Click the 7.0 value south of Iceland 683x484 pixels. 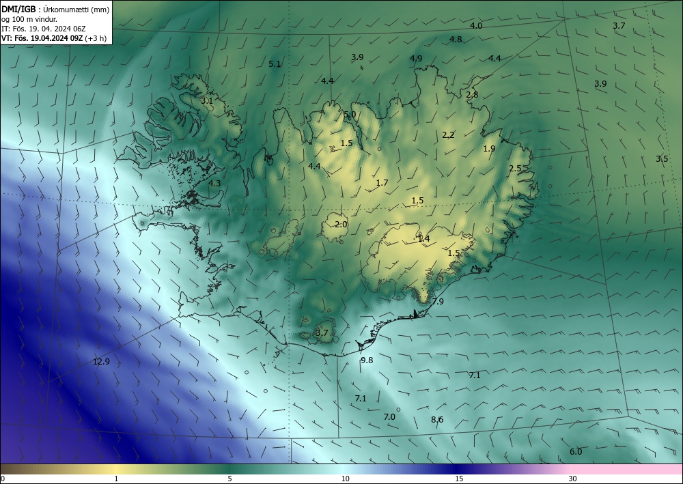click(389, 416)
